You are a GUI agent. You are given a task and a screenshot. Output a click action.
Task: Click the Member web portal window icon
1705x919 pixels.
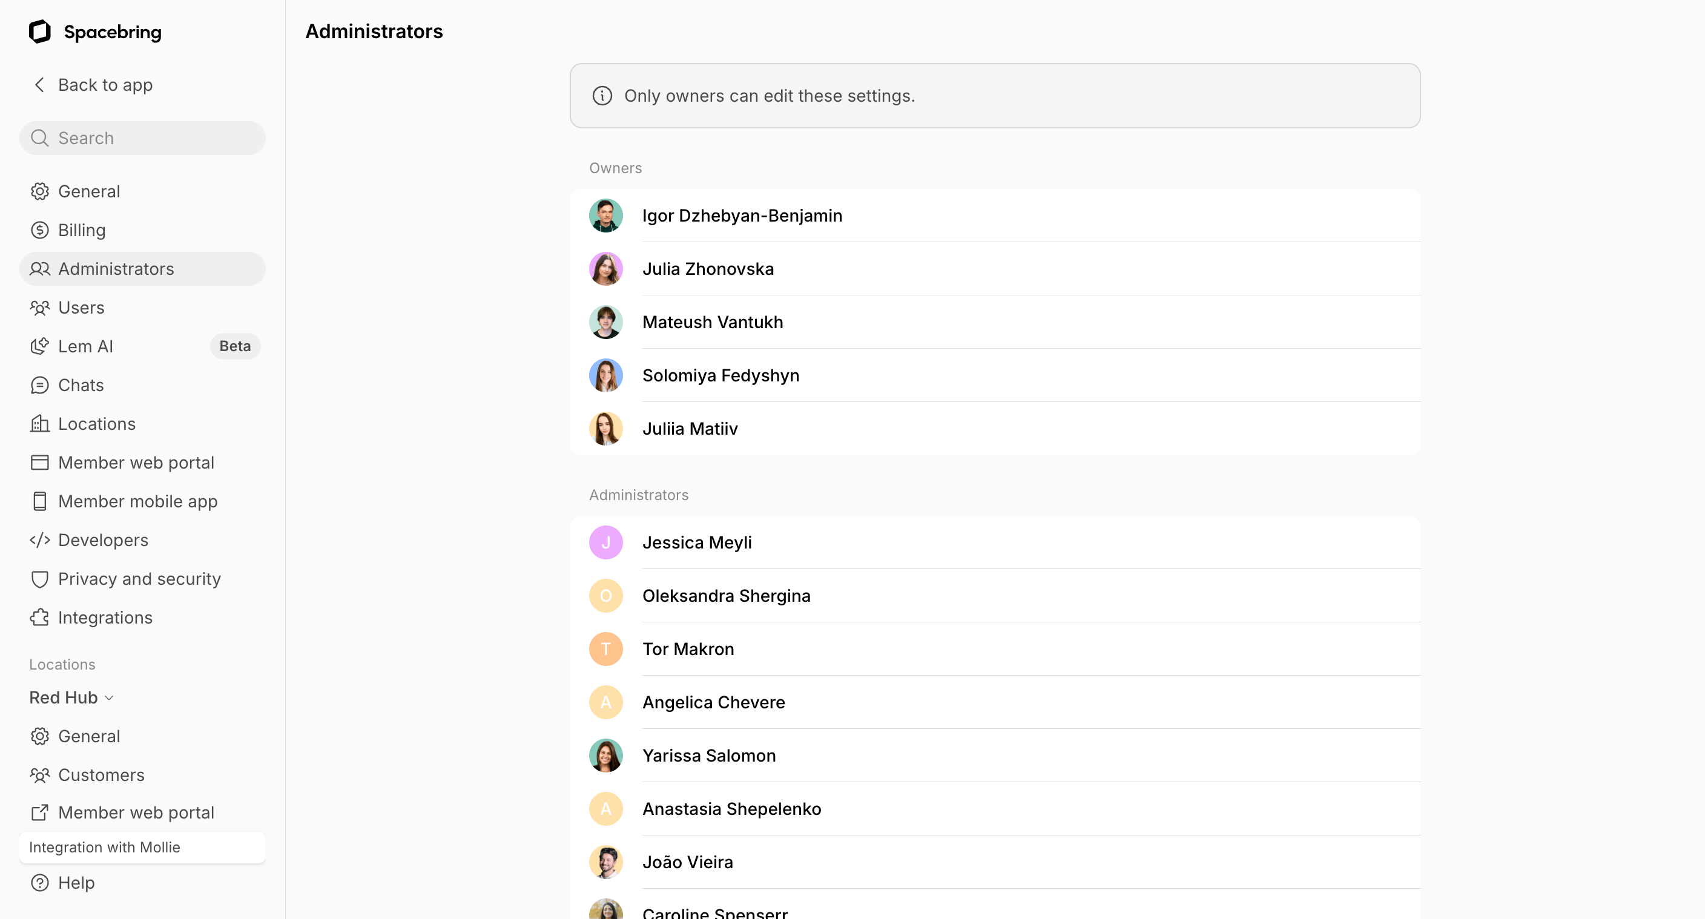40,463
